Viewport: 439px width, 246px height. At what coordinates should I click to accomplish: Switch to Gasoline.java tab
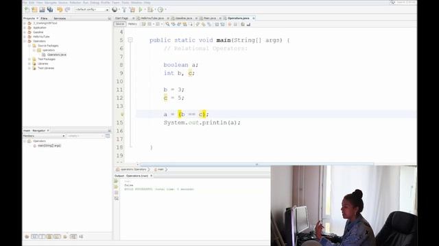point(184,18)
